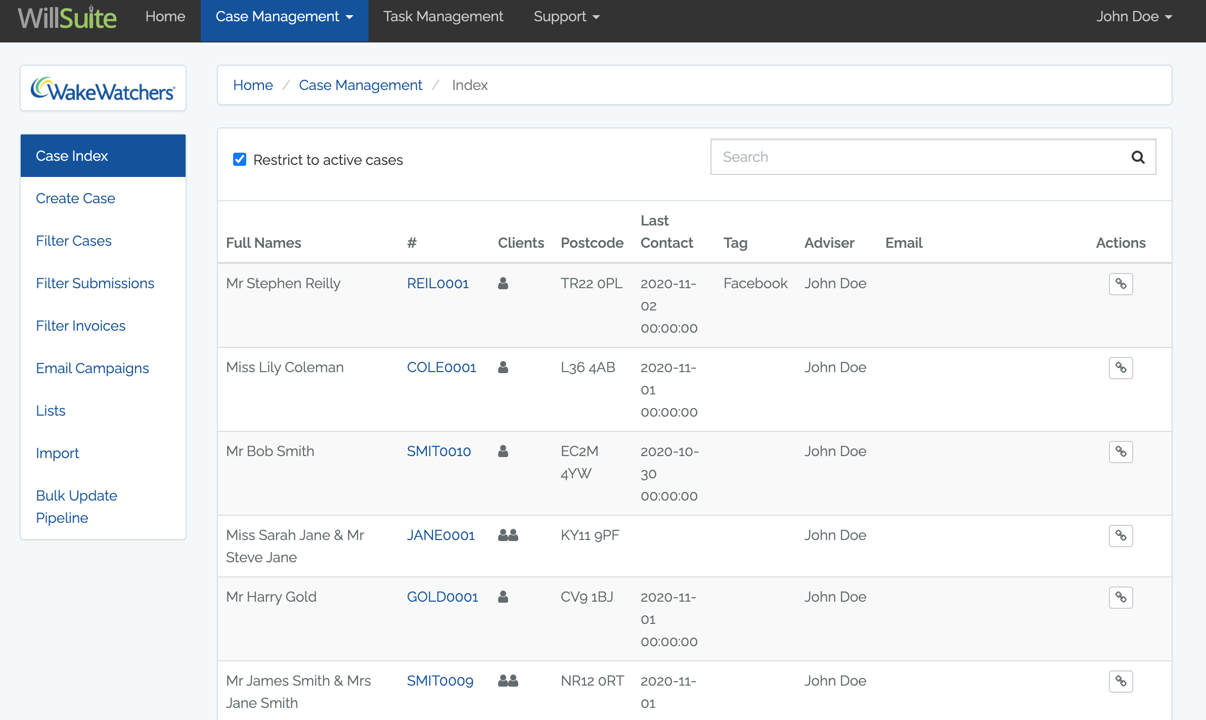Click the search magnifier icon
This screenshot has height=720, width=1206.
1138,157
